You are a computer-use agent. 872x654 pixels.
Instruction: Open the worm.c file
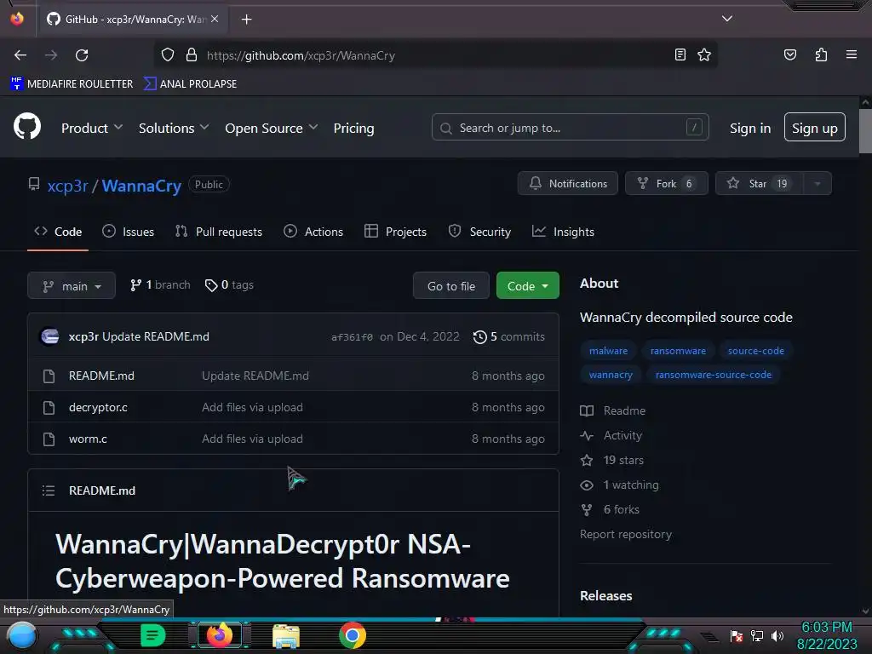(88, 439)
